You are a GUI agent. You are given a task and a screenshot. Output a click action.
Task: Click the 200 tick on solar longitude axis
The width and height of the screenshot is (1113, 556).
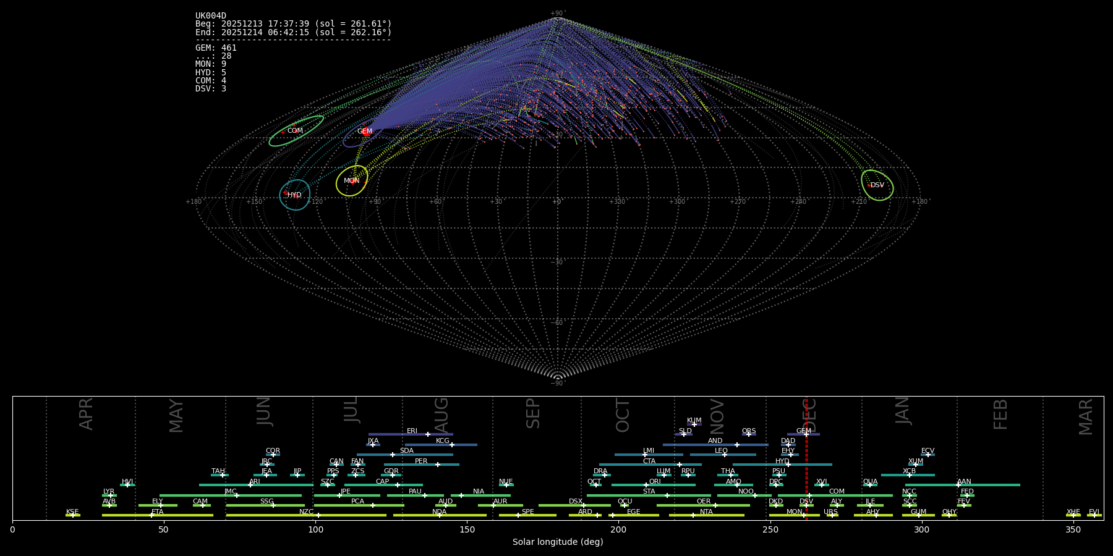(618, 529)
